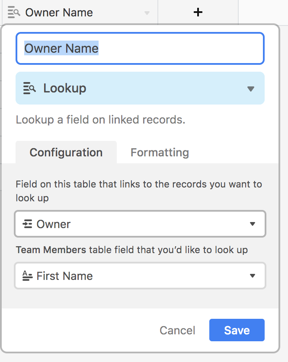Click the lookup icon in the column header
Image resolution: width=288 pixels, height=362 pixels.
point(14,12)
